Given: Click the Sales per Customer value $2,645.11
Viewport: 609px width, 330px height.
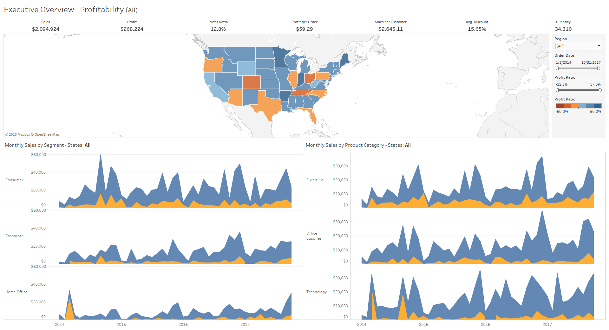Looking at the screenshot, I should (391, 29).
